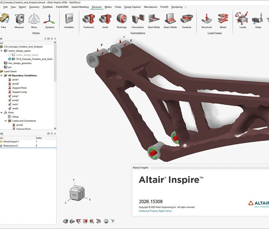The width and height of the screenshot is (269, 229).
Task: Select Setup under Rock load case
Action: [x=15, y=117]
